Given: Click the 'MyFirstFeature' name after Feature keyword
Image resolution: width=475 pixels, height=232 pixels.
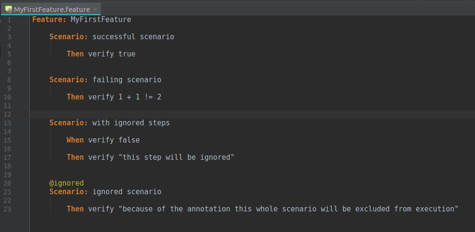Looking at the screenshot, I should (101, 20).
